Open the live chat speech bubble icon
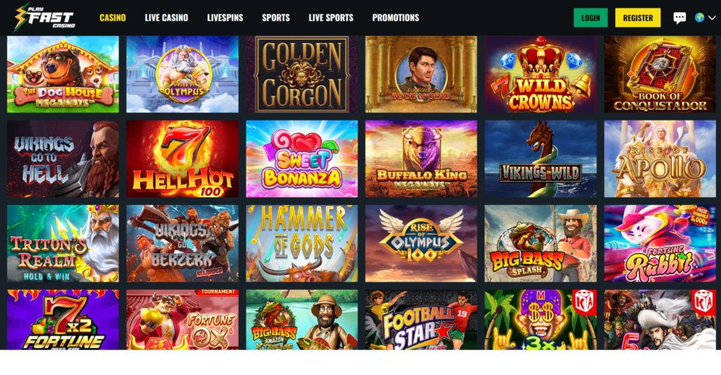This screenshot has height=375, width=721. (x=679, y=18)
